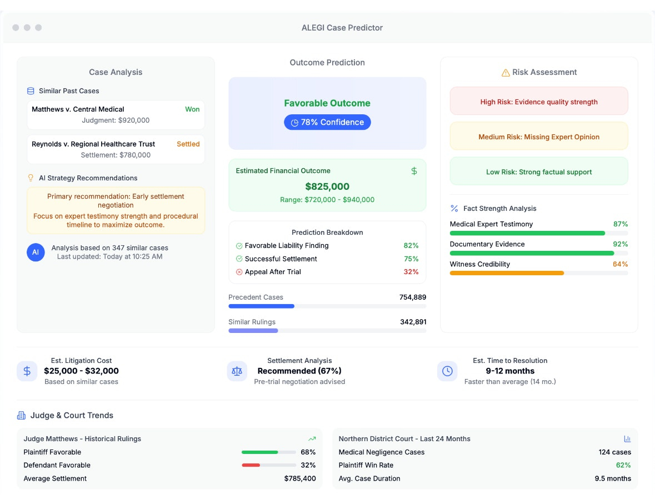Click the check icon beside Favorable Liability Finding
This screenshot has width=655, height=495.
(x=239, y=246)
